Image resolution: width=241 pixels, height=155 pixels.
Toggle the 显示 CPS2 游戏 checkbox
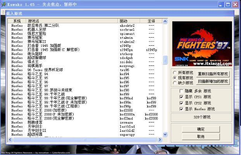[181, 103]
